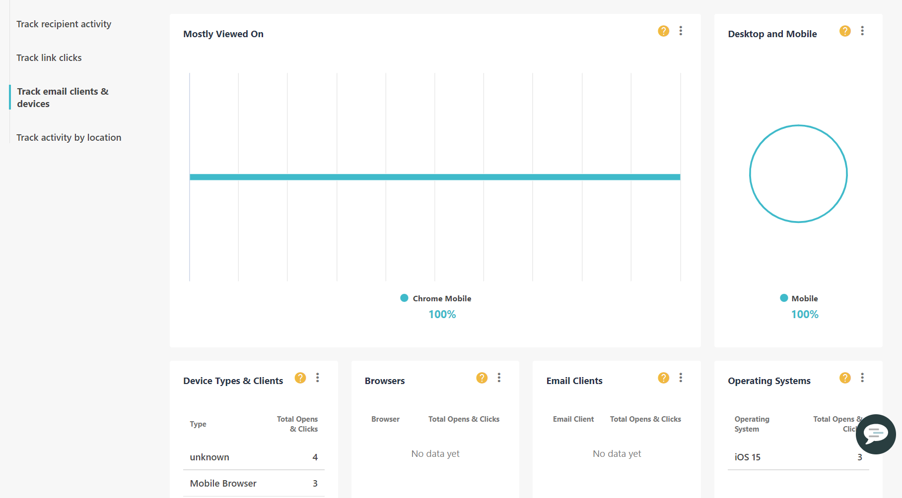Go to Track recipient activity section
This screenshot has height=498, width=902.
click(x=64, y=24)
